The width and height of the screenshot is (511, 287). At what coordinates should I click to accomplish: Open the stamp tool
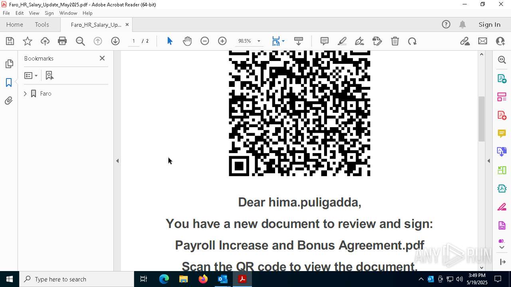point(377,41)
